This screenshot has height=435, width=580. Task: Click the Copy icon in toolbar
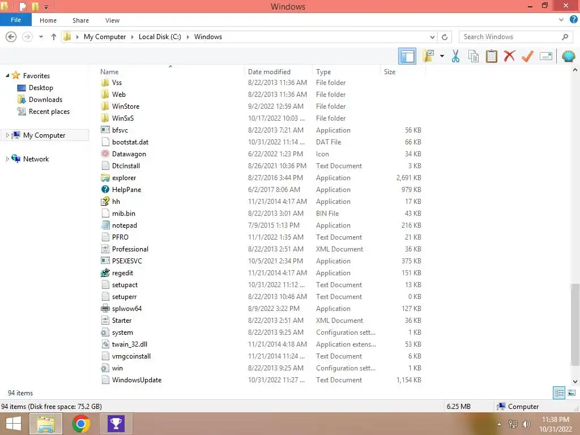474,56
